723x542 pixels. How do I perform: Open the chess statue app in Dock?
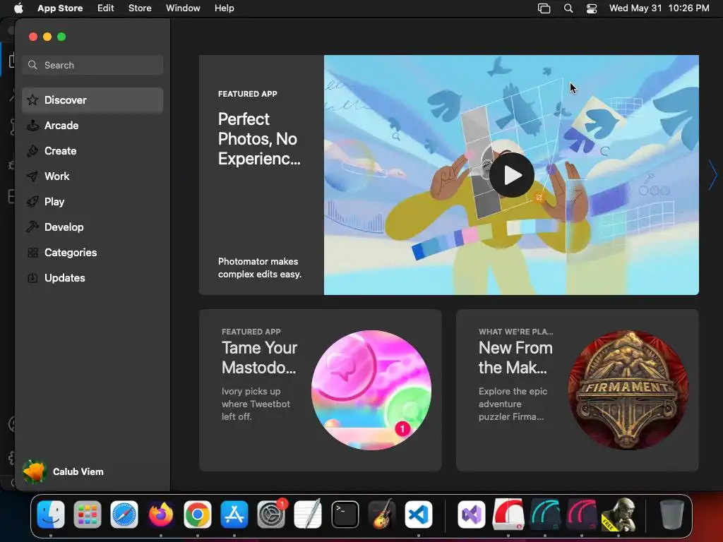[619, 514]
